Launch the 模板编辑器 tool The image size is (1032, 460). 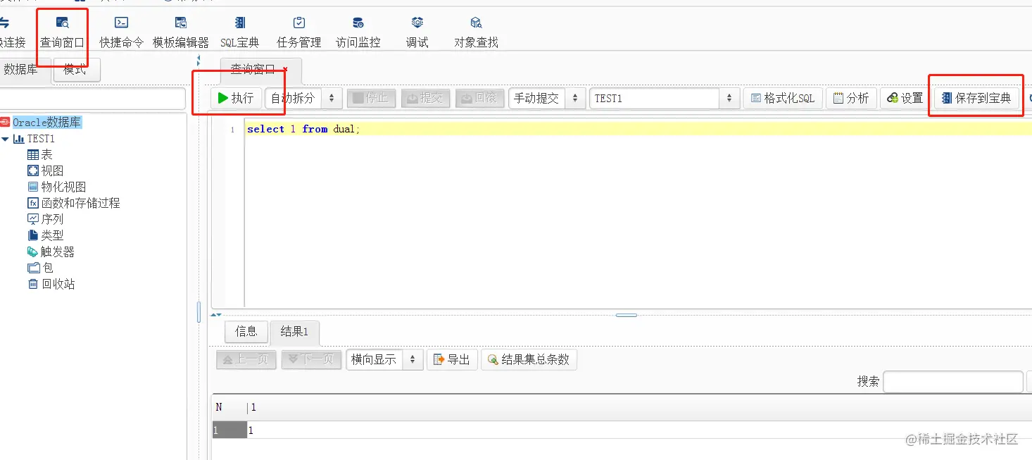tap(181, 32)
